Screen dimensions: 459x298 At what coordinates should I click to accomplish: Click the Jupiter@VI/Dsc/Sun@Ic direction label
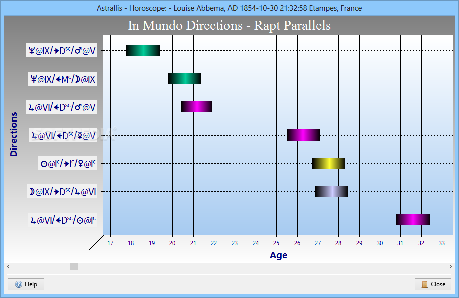click(x=63, y=220)
